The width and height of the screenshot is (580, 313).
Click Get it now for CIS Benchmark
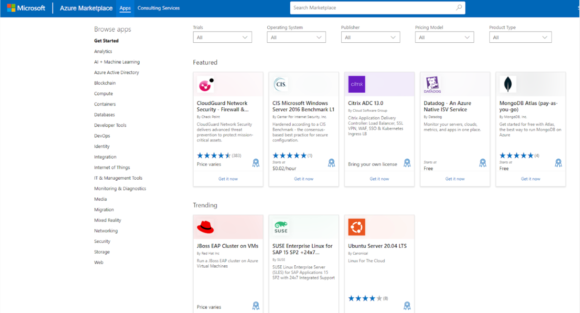point(304,179)
